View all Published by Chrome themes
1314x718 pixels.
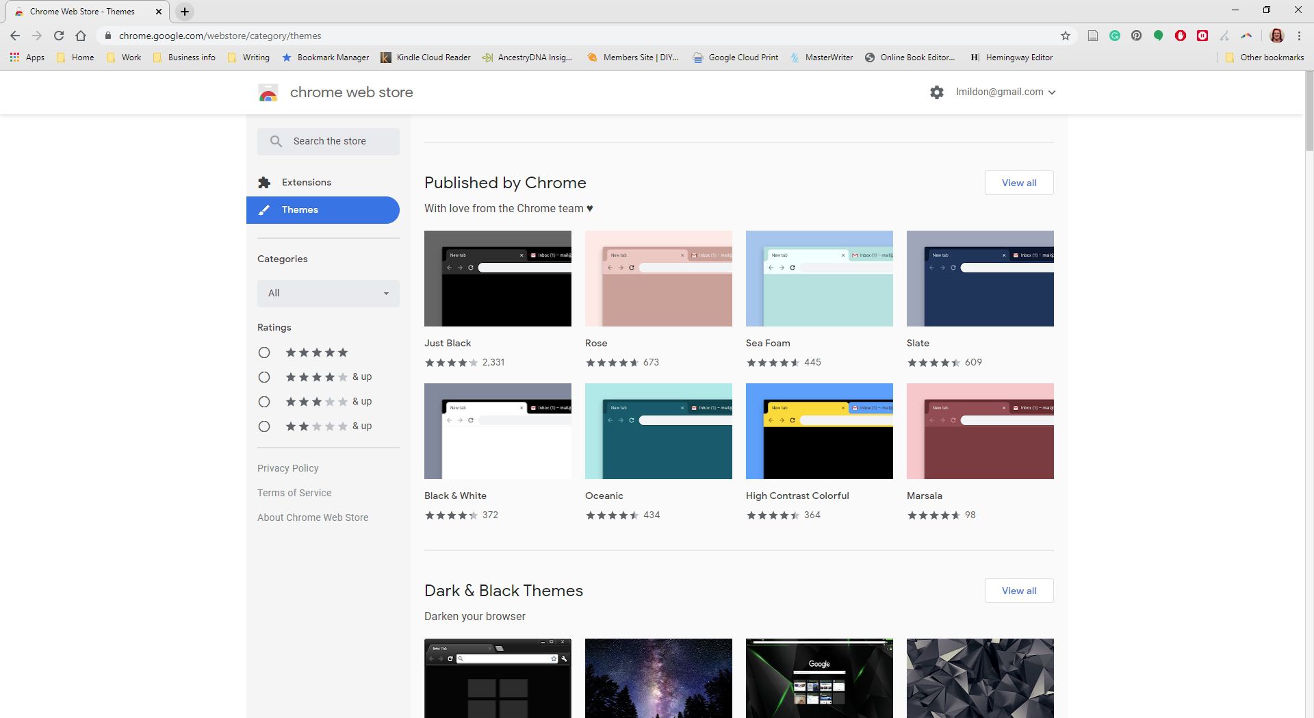pyautogui.click(x=1019, y=183)
